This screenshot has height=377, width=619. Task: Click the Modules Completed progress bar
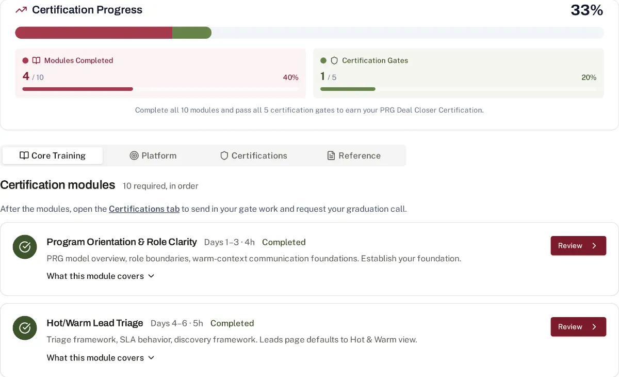(x=160, y=89)
